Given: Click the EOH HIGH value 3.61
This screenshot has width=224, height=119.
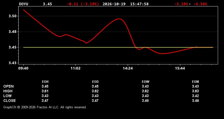Looking at the screenshot, I should (45, 91).
